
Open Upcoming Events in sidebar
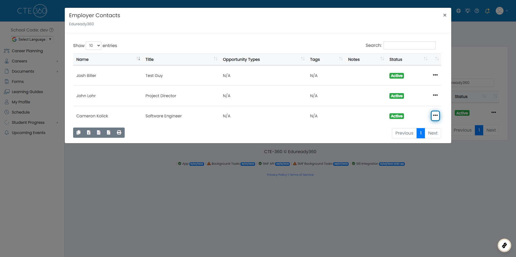[x=28, y=133]
